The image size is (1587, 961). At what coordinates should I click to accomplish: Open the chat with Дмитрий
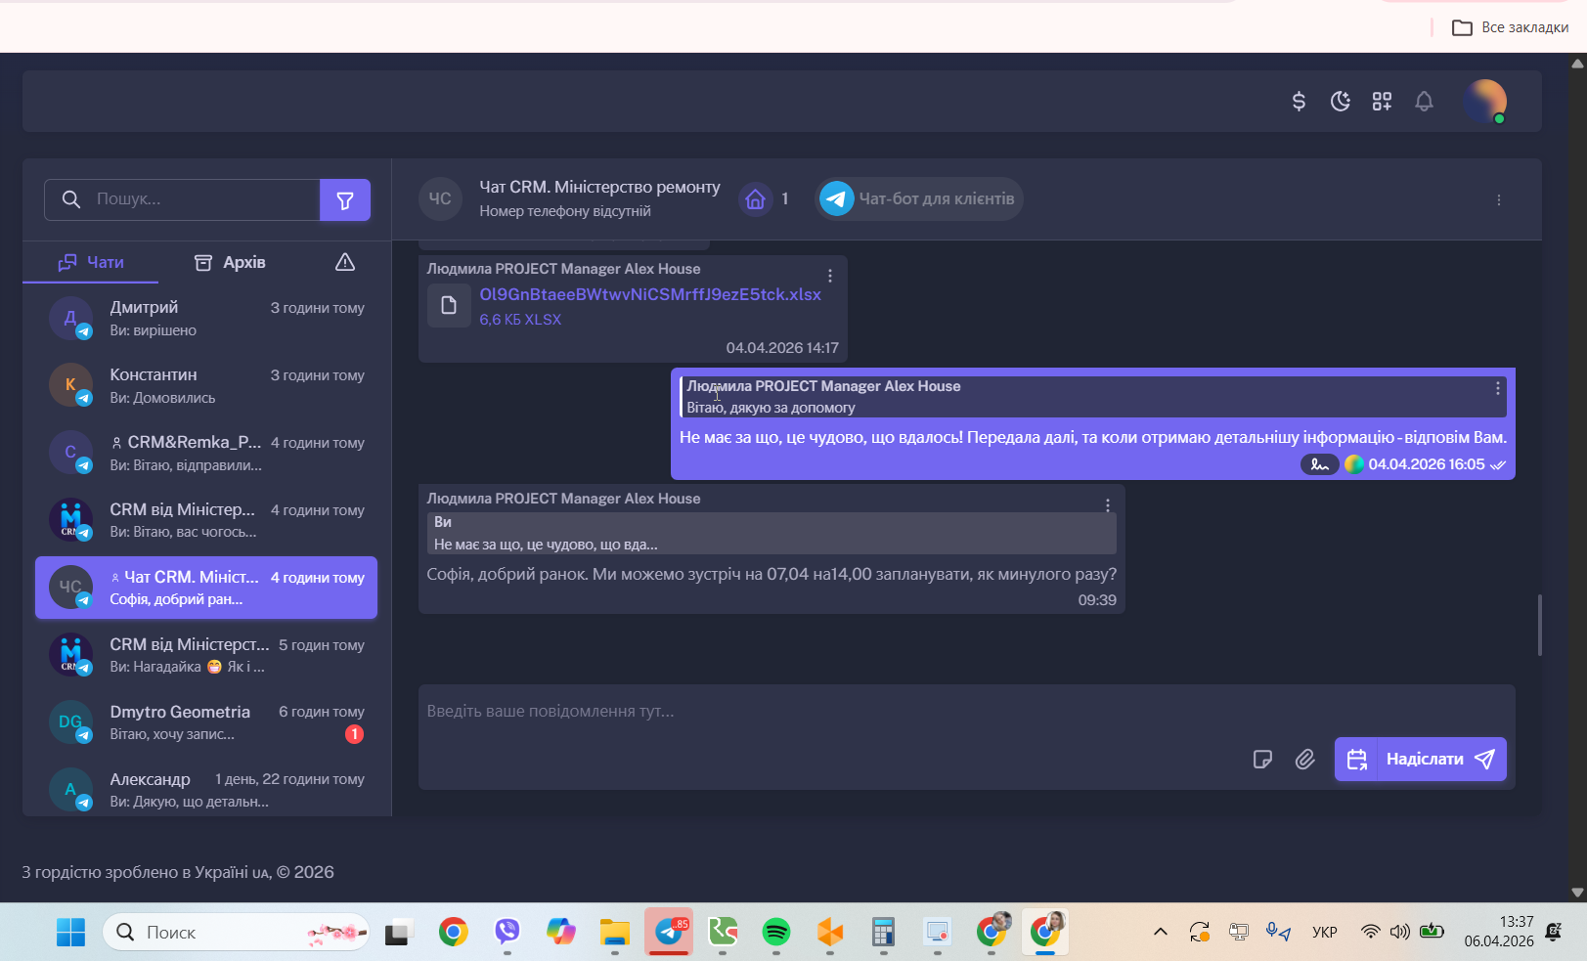(206, 319)
